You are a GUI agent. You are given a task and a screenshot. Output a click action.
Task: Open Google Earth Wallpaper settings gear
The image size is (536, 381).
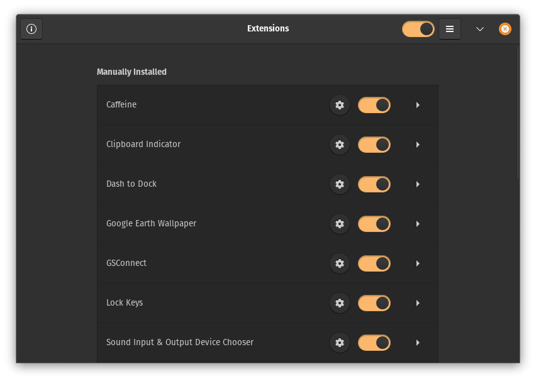tap(340, 224)
